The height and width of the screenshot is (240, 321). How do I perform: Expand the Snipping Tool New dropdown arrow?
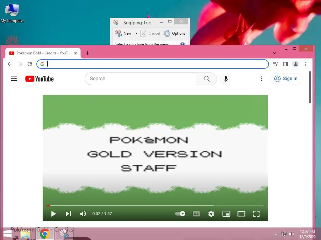pyautogui.click(x=136, y=33)
